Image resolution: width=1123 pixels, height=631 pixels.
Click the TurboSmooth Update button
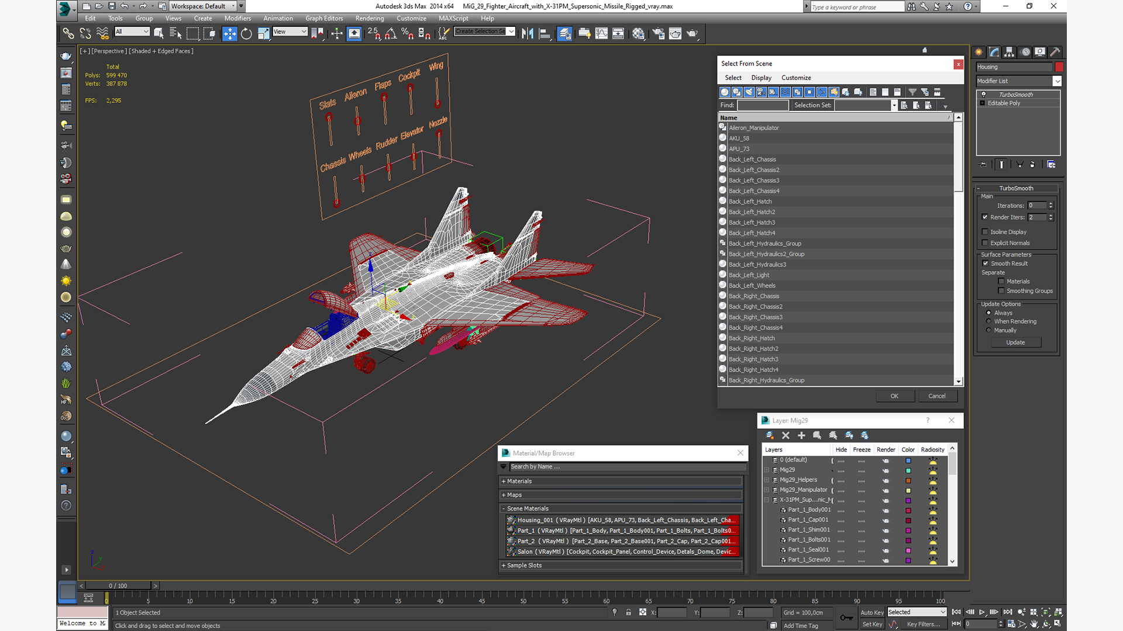[1015, 342]
